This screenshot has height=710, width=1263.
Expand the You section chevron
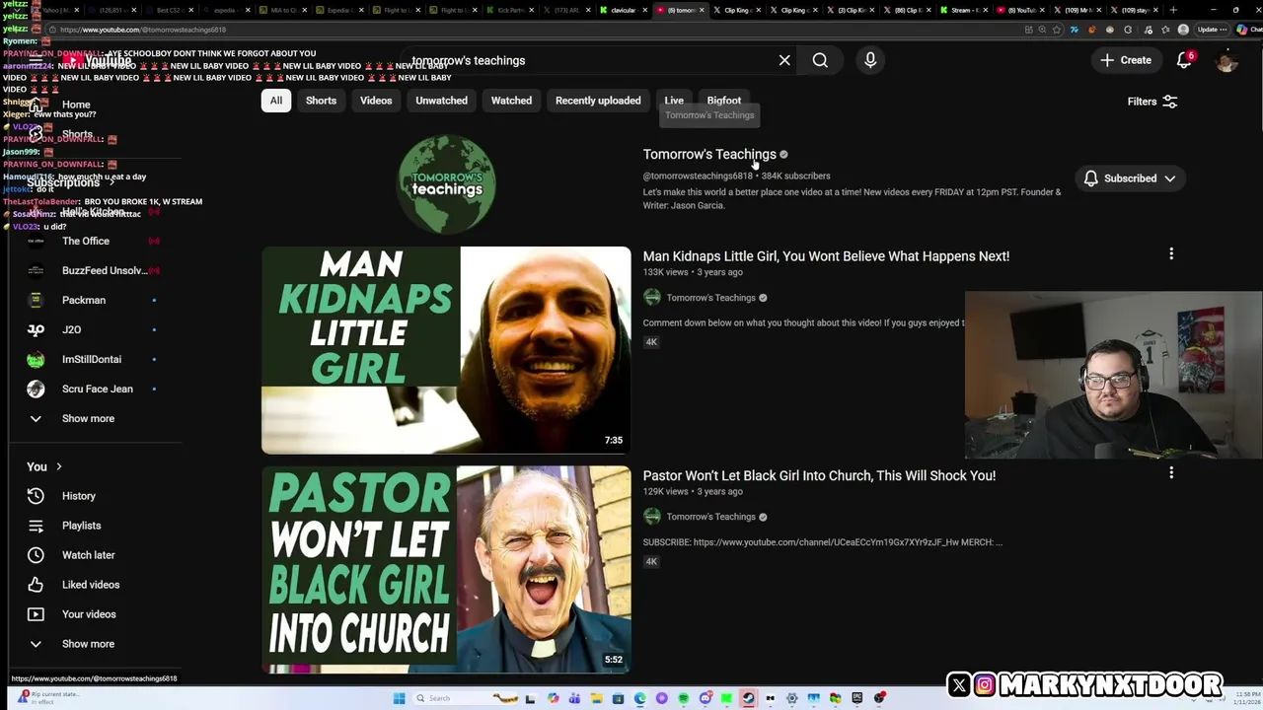pyautogui.click(x=58, y=466)
